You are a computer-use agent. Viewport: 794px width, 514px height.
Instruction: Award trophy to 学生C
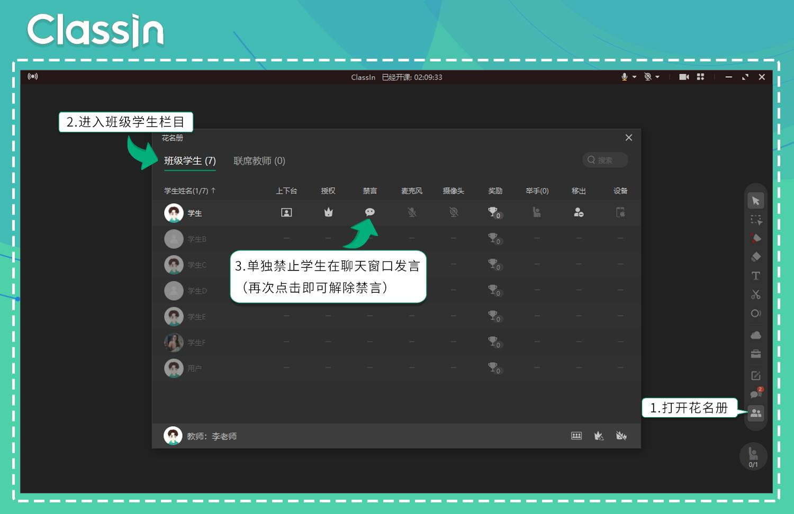[x=494, y=265]
